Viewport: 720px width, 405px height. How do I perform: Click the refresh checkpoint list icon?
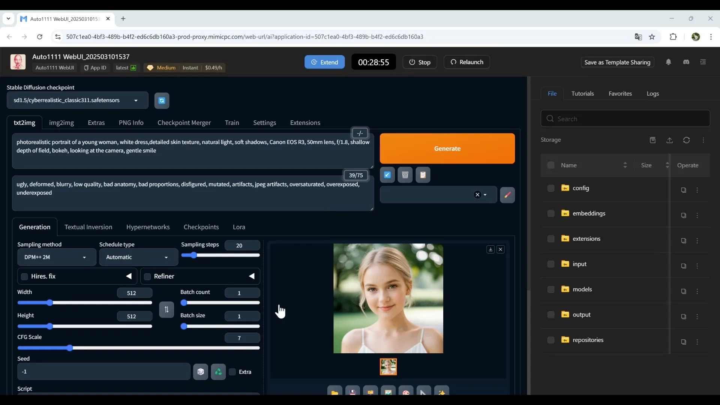[162, 100]
